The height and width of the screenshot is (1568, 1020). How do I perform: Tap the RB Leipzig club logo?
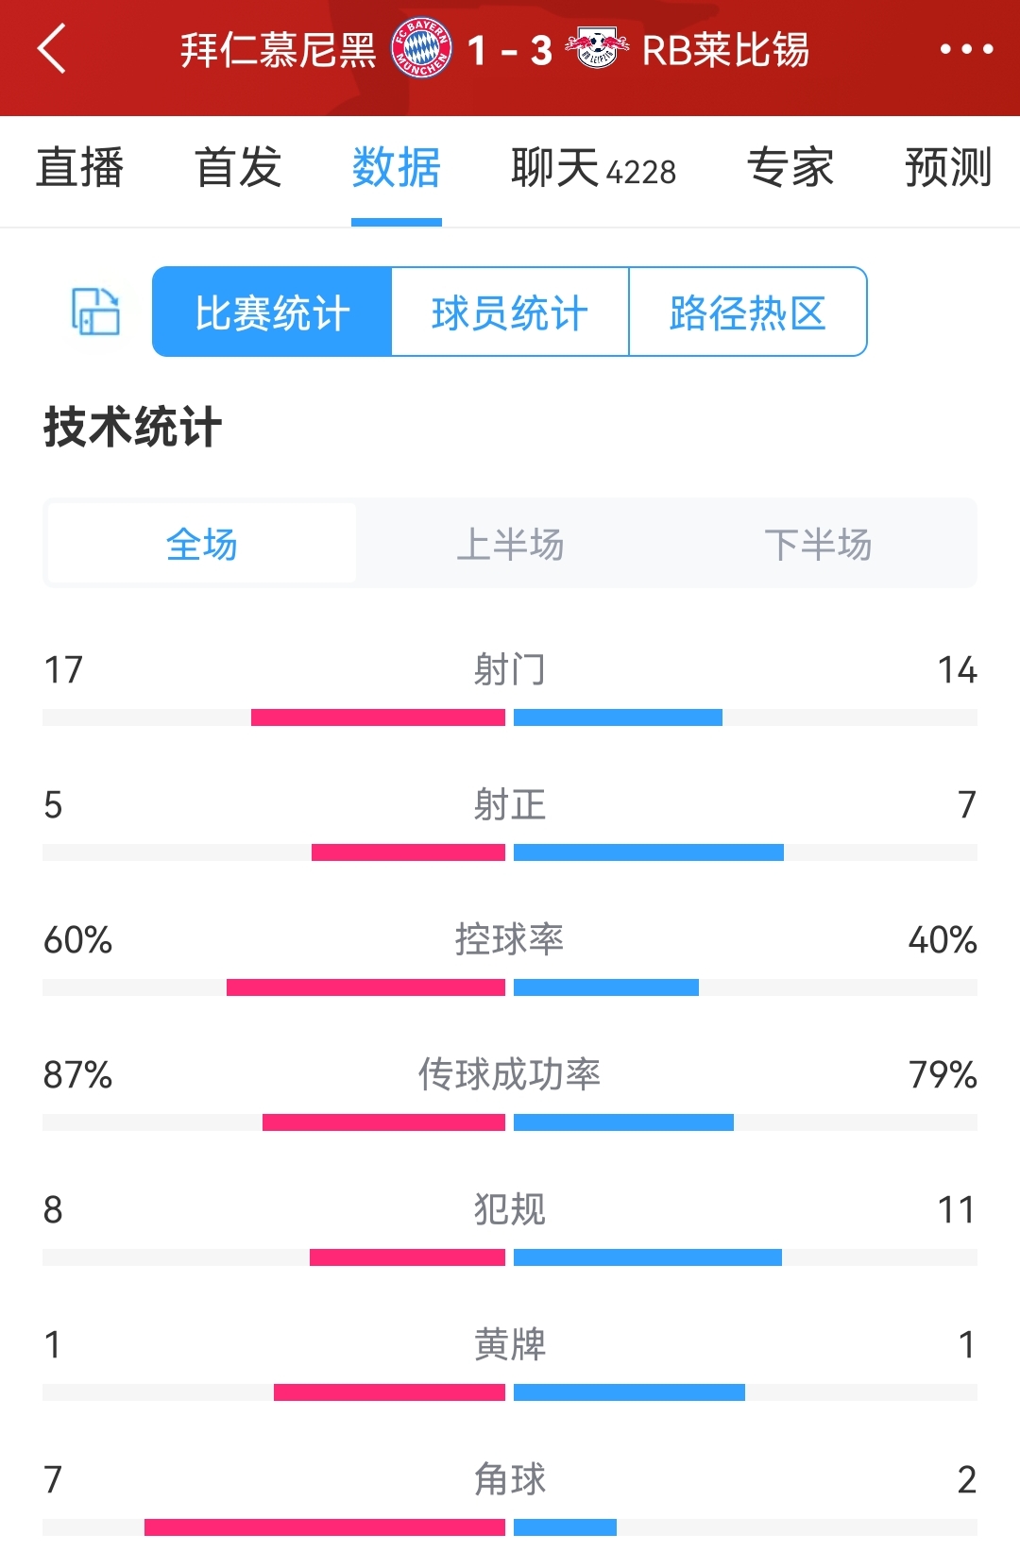[597, 48]
